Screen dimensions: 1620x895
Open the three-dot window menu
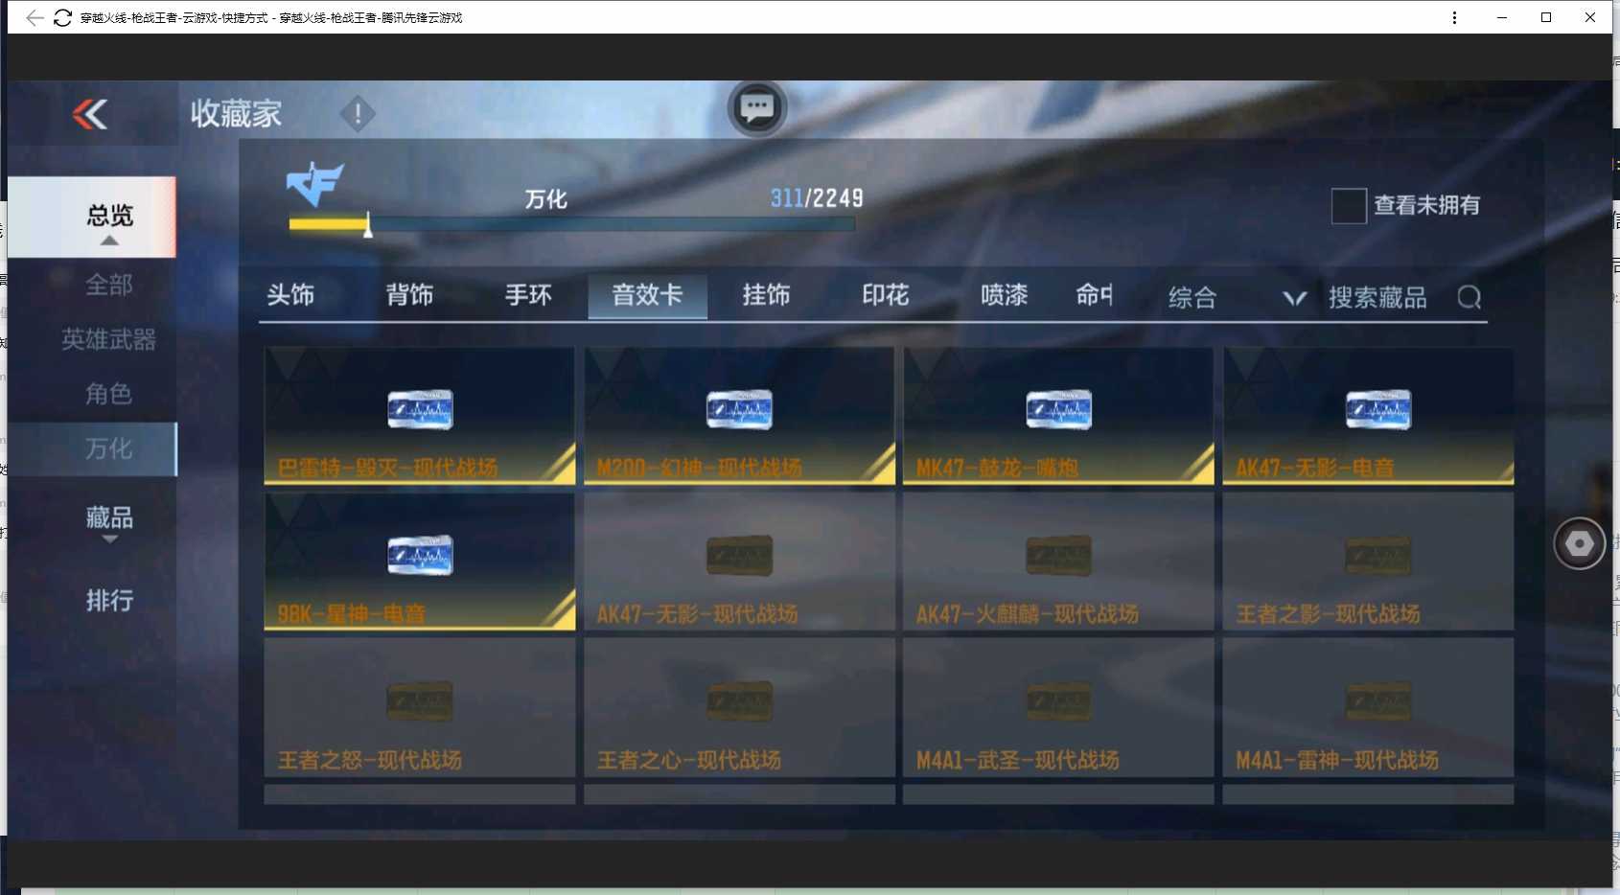tap(1454, 17)
